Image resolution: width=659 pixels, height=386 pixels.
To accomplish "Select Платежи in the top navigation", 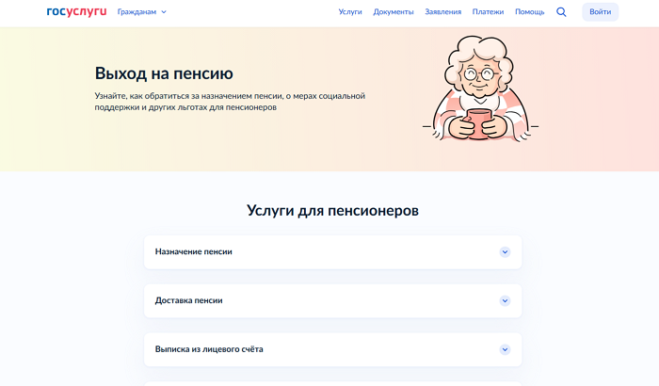I will pyautogui.click(x=488, y=12).
